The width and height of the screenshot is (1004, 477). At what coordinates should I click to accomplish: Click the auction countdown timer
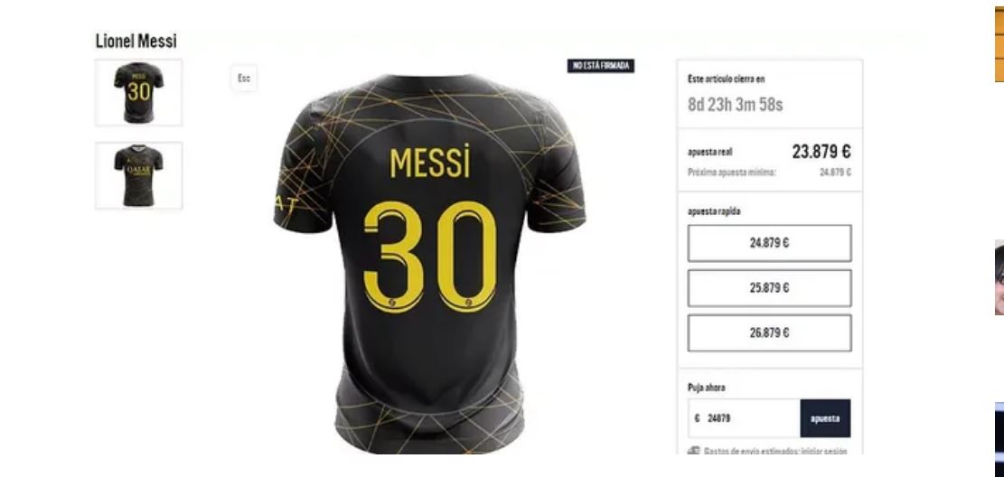click(x=735, y=105)
